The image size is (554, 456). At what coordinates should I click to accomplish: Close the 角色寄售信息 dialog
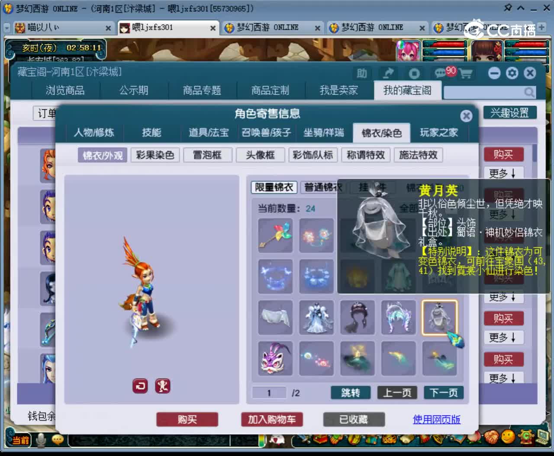click(466, 116)
